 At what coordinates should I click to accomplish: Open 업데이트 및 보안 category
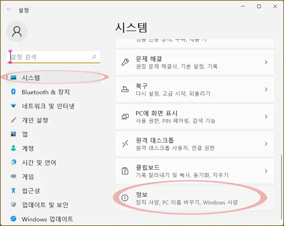(54, 204)
